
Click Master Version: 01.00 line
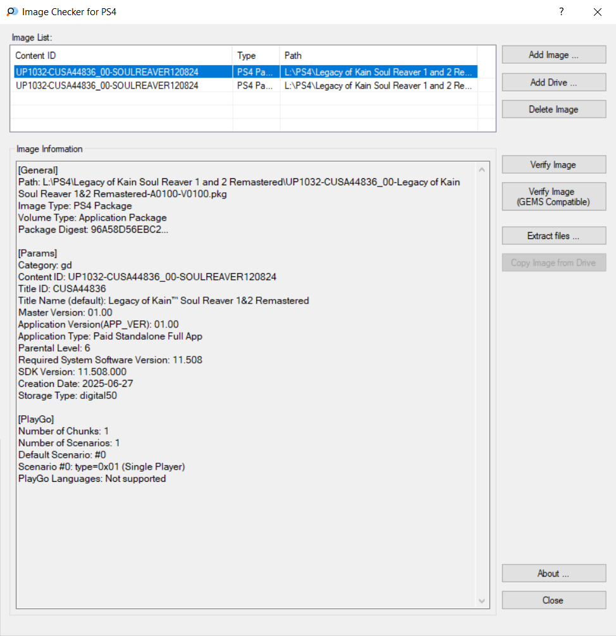(x=65, y=312)
